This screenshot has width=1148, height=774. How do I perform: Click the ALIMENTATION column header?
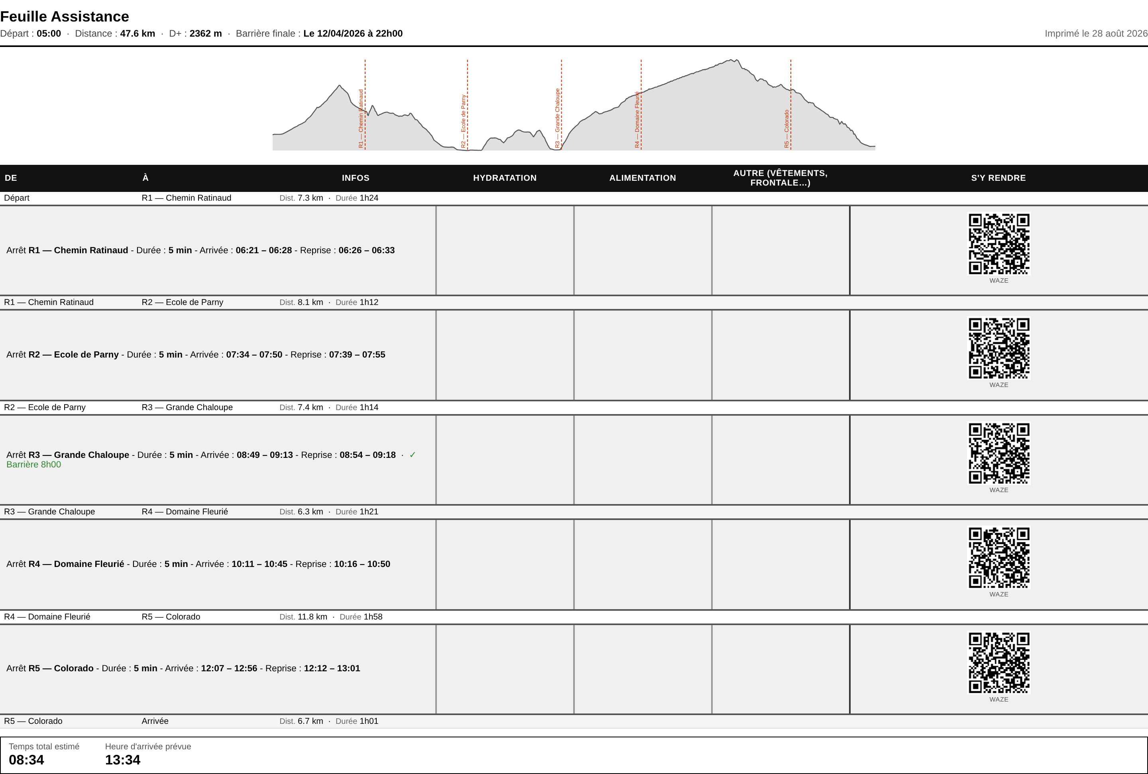(643, 178)
